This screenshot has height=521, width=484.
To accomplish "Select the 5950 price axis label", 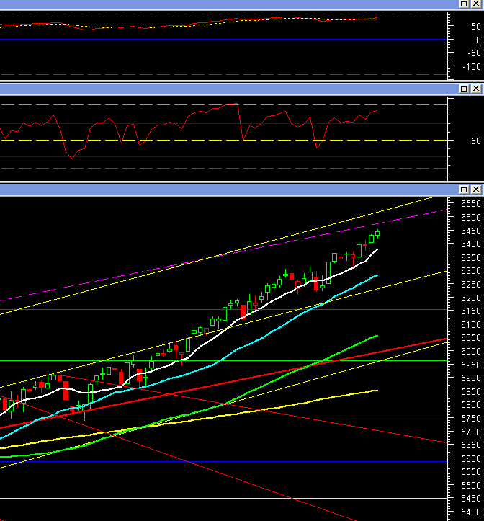I will (471, 365).
